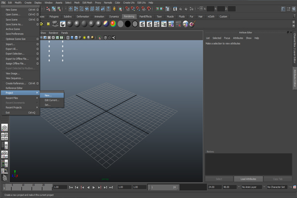Click the first dark gray shader sphere on shelf
The width and height of the screenshot is (297, 198).
[x=70, y=24]
